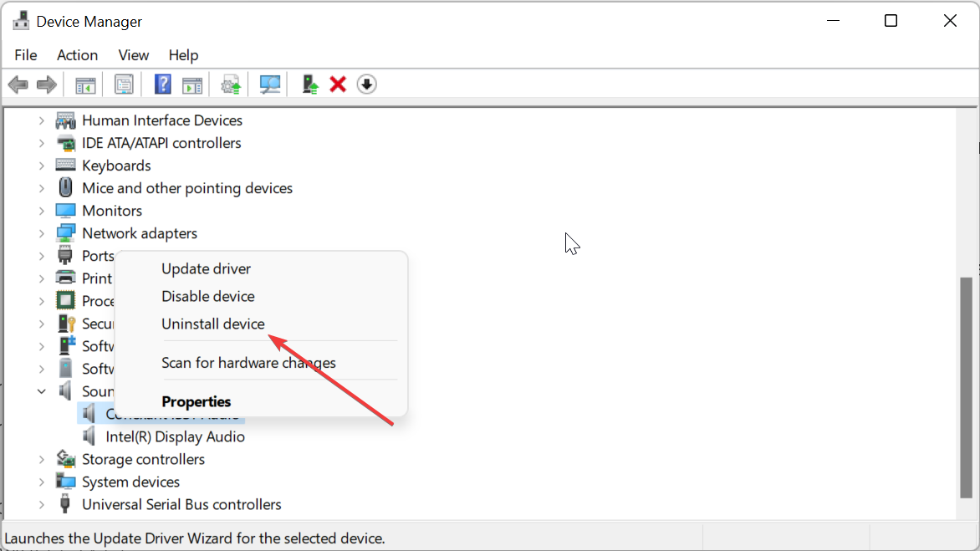Click the device settings gear toolbar icon
Screen dimensions: 980x551
tap(231, 84)
